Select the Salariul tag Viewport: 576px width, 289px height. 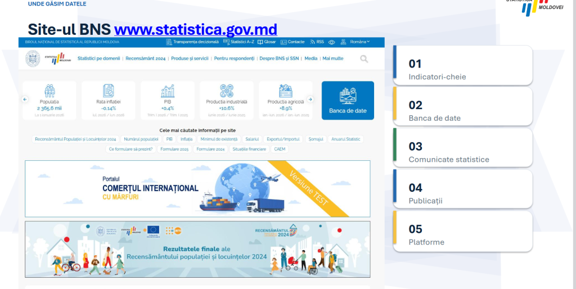[x=252, y=139]
